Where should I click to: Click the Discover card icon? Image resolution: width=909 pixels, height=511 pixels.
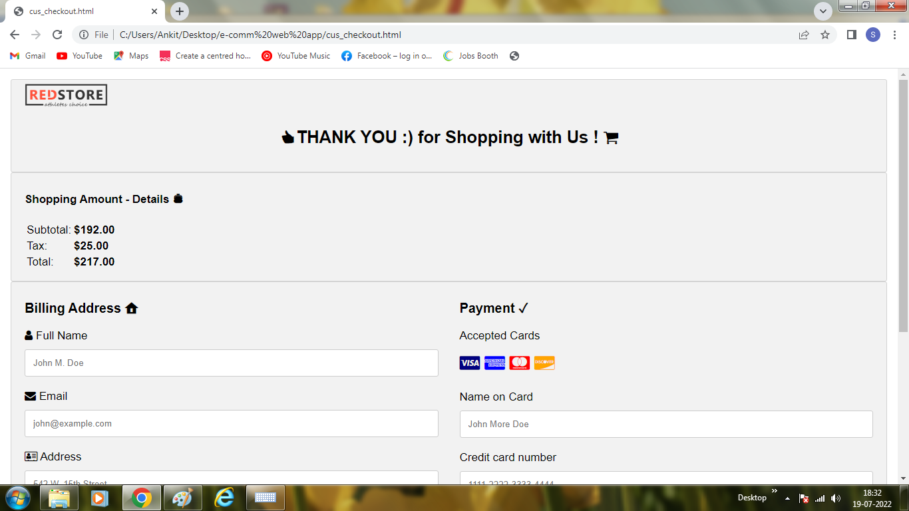point(544,363)
